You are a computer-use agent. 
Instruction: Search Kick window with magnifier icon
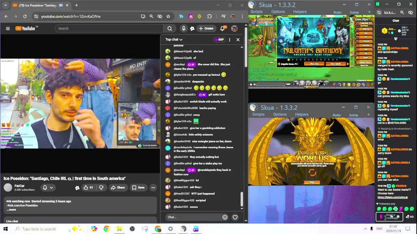coord(402,12)
